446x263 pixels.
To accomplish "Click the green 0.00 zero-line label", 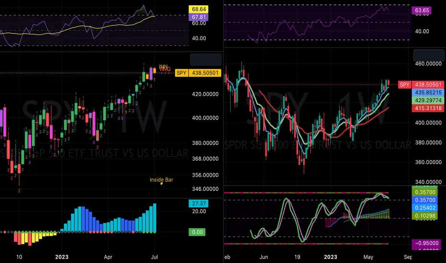I will click(197, 232).
